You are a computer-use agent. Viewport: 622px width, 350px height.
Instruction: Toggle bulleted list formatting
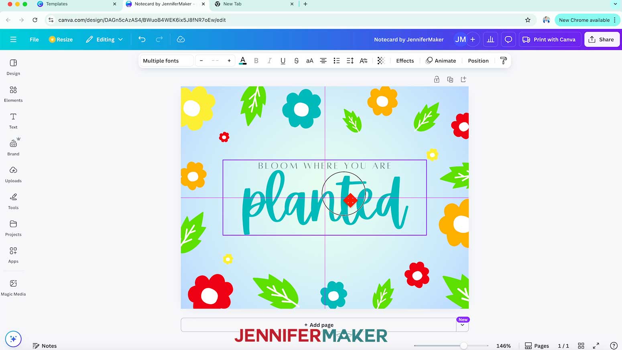tap(336, 61)
